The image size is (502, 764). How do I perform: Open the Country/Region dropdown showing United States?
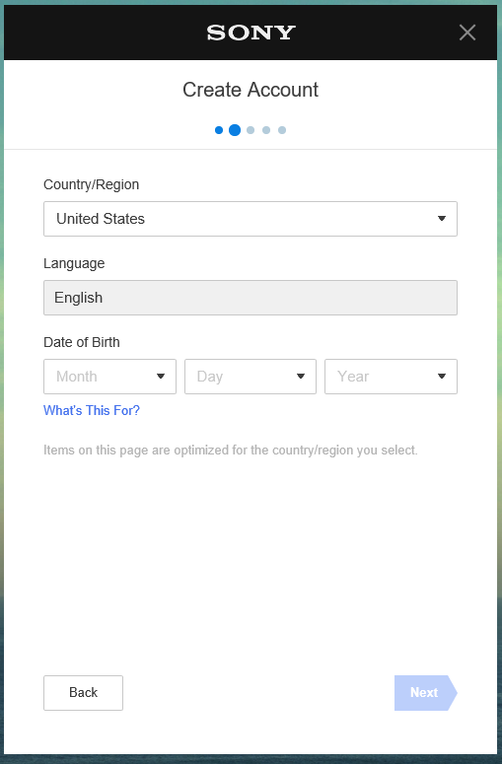251,219
